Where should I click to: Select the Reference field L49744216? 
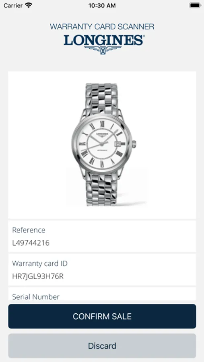[102, 236]
